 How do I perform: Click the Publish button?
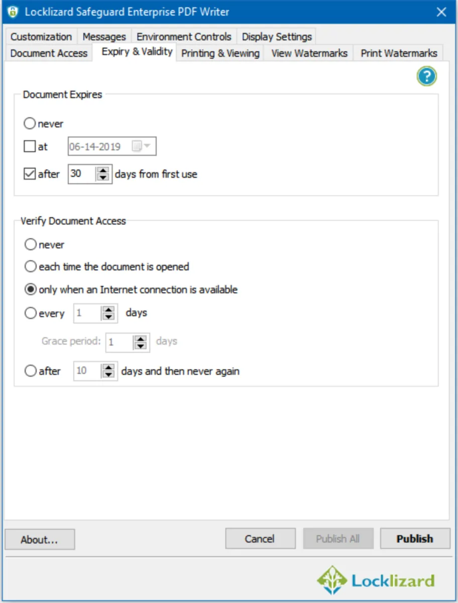tap(414, 539)
